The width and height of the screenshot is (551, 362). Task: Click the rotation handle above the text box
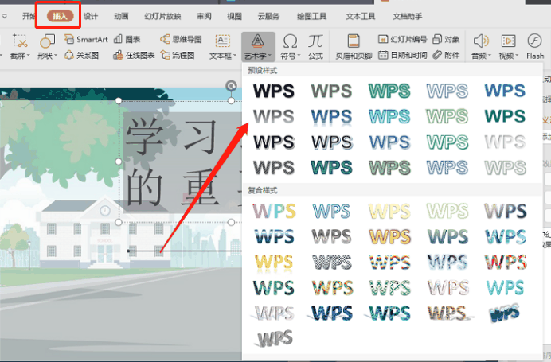click(x=231, y=86)
